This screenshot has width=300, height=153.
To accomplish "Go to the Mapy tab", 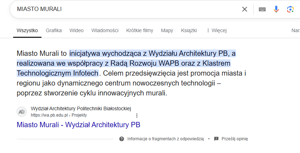I will pos(167,30).
